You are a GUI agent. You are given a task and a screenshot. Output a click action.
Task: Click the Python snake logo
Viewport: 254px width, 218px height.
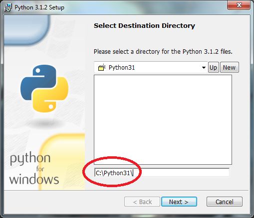click(x=44, y=89)
